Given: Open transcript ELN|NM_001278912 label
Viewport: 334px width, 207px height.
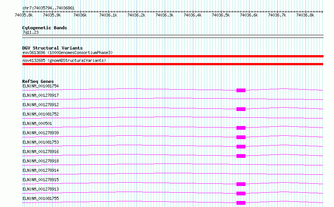Looking at the screenshot, I should [41, 105].
